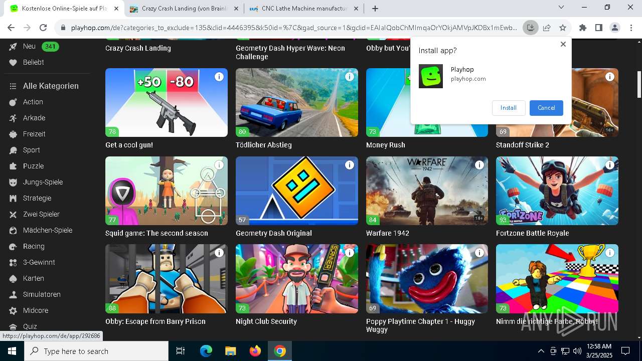
Task: Show info for Warfare 1942
Action: tap(479, 165)
